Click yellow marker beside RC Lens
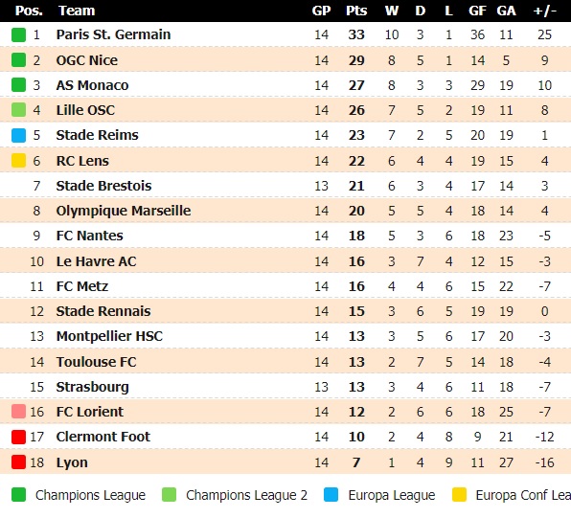The width and height of the screenshot is (571, 518). click(x=18, y=161)
